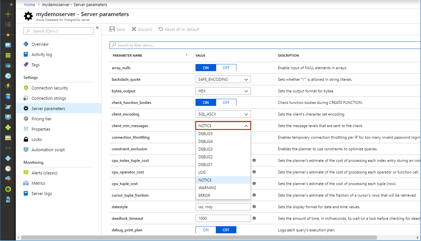Choose LOG from the dropdown list
The width and height of the screenshot is (421, 241).
(223, 172)
